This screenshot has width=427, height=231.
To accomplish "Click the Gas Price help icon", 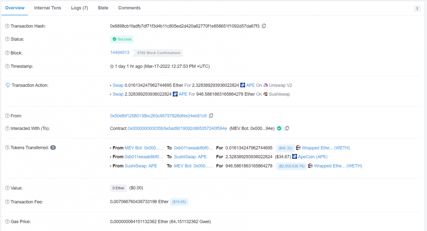I will coord(7,222).
